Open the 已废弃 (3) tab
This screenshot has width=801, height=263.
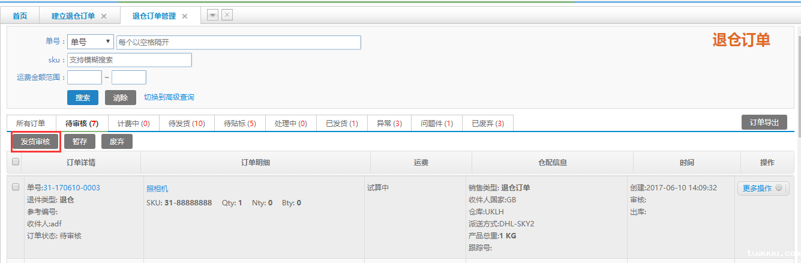[x=488, y=123]
